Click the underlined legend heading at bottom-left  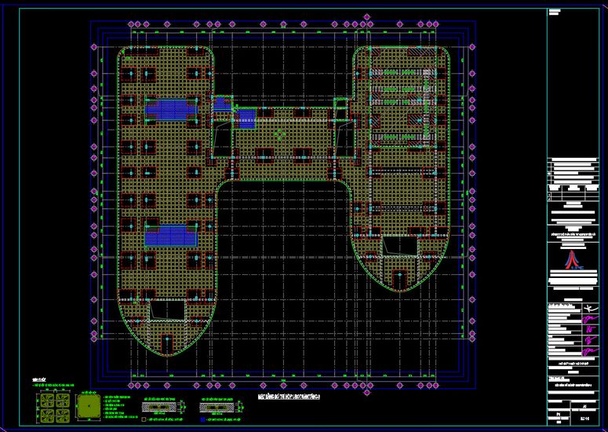(x=39, y=379)
